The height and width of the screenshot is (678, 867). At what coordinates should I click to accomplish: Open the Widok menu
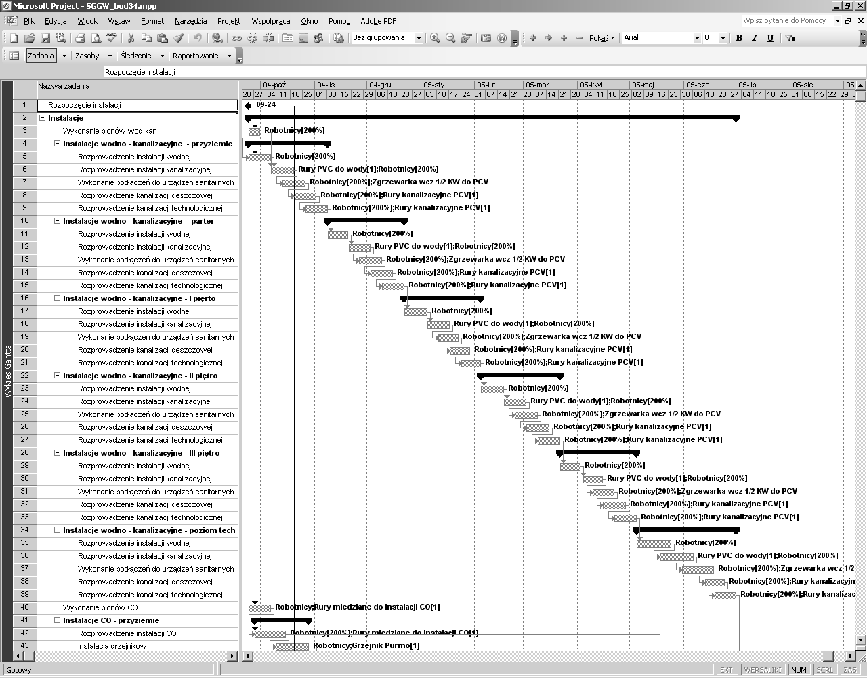pyautogui.click(x=87, y=21)
